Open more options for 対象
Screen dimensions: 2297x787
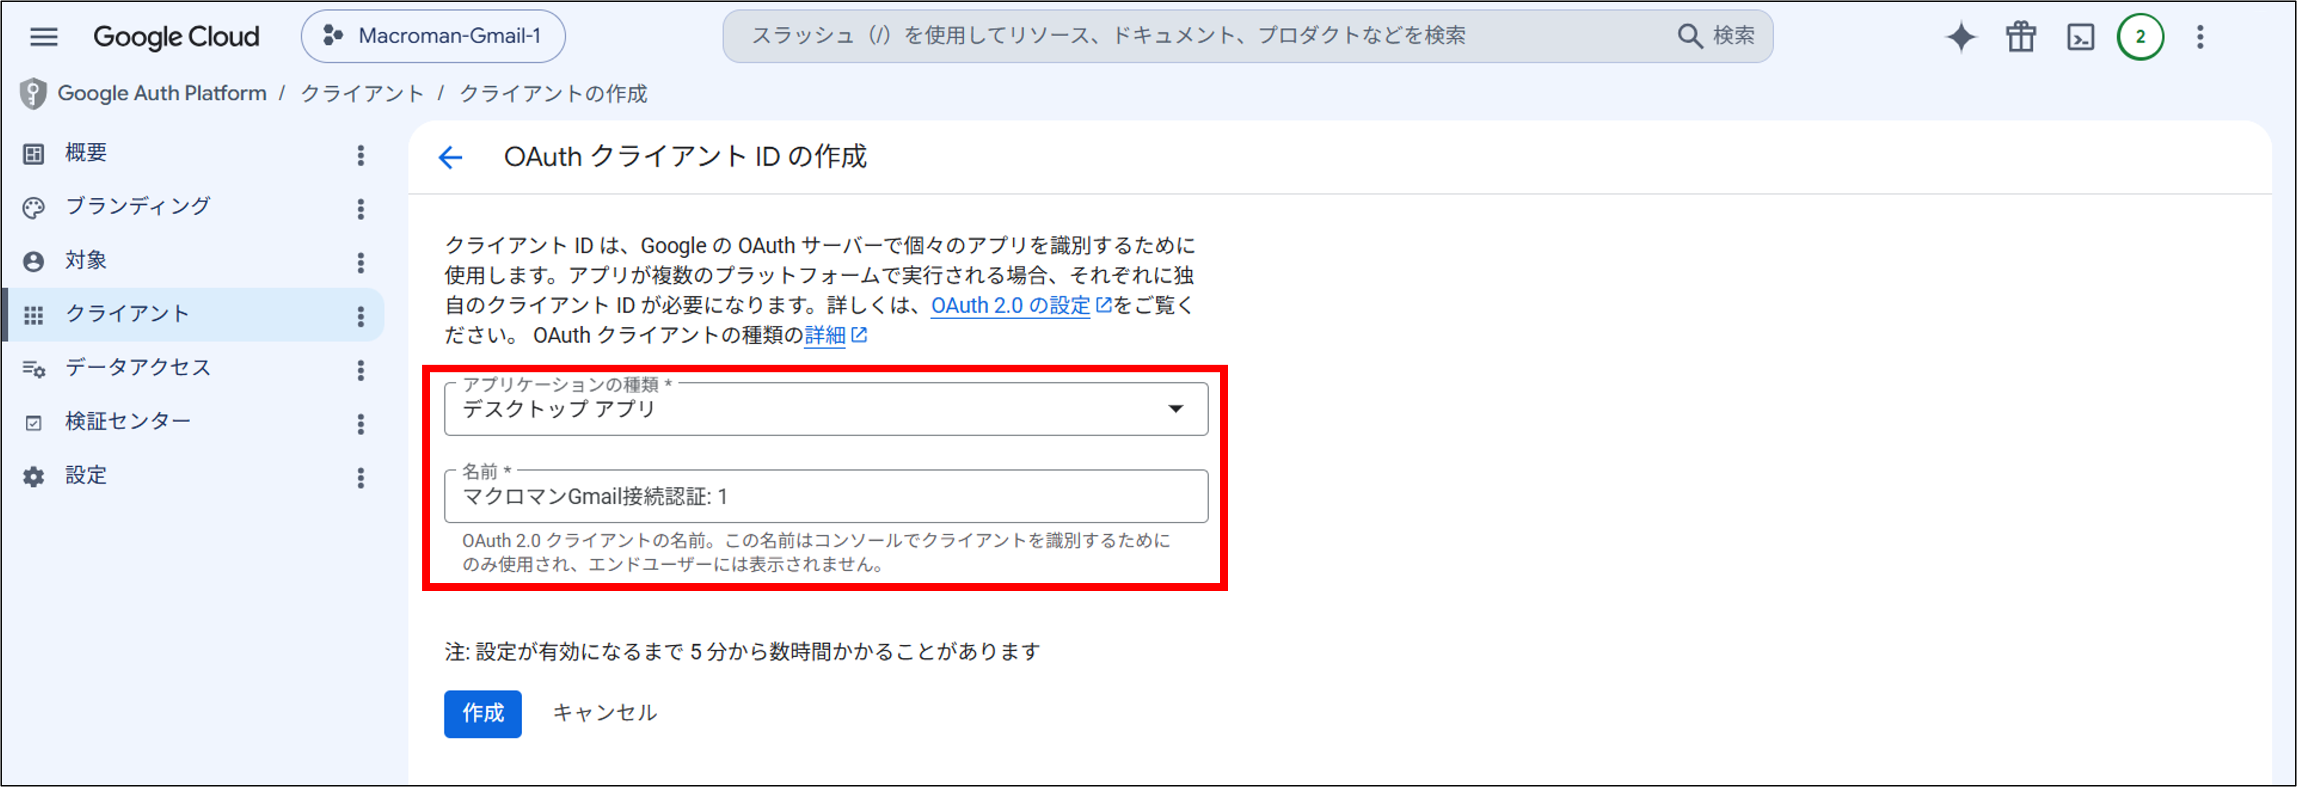(x=360, y=263)
